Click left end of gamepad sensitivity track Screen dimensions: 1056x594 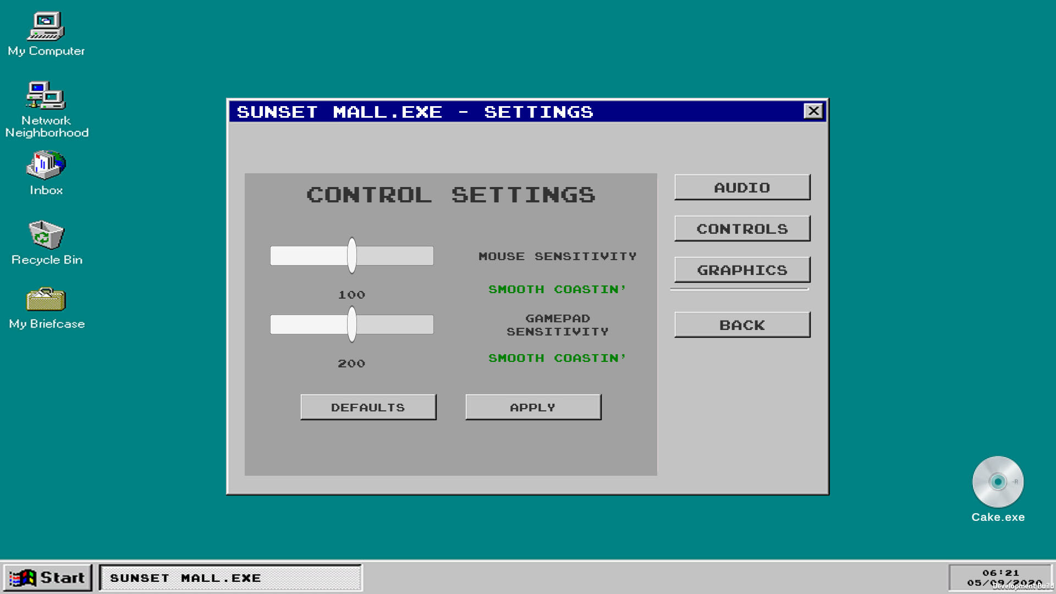pyautogui.click(x=274, y=324)
